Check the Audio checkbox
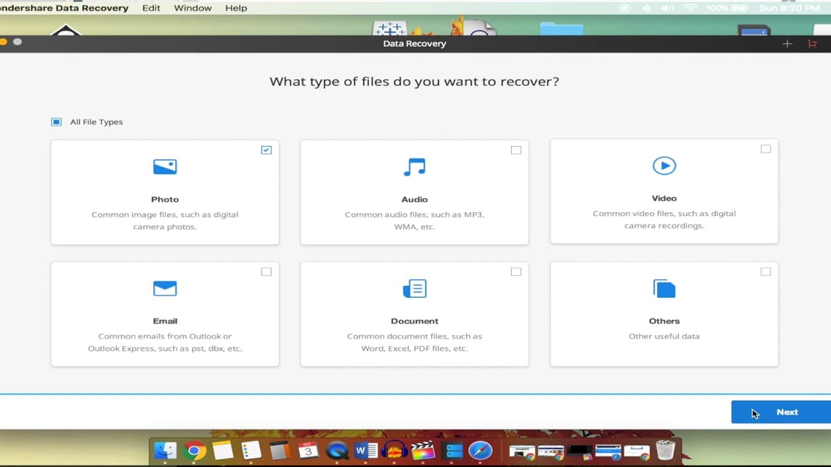Viewport: 831px width, 467px height. click(516, 150)
